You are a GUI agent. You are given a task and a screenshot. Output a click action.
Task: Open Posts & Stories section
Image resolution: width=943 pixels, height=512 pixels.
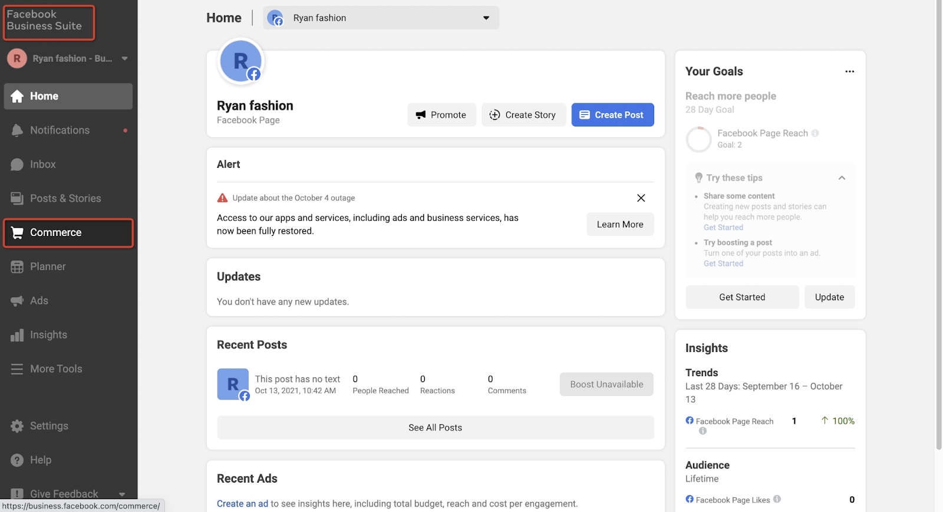(x=68, y=199)
